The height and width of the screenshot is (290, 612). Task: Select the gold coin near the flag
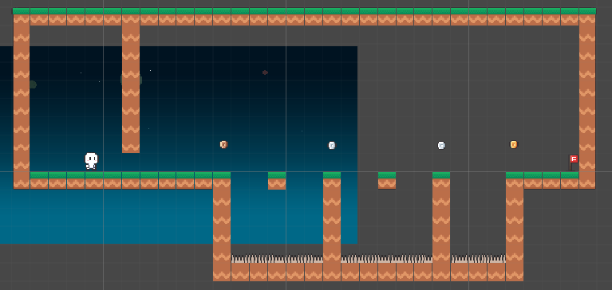point(514,145)
